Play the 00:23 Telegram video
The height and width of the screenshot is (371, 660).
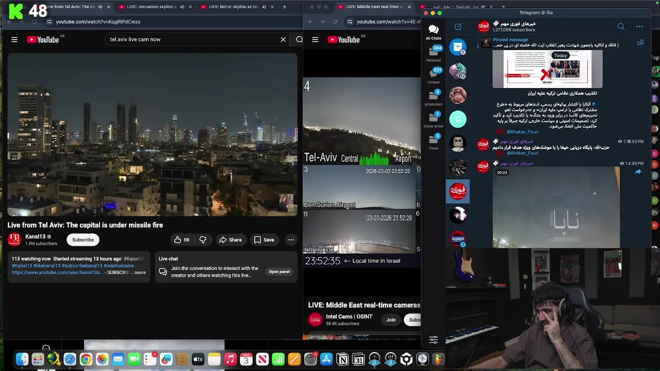[556, 207]
